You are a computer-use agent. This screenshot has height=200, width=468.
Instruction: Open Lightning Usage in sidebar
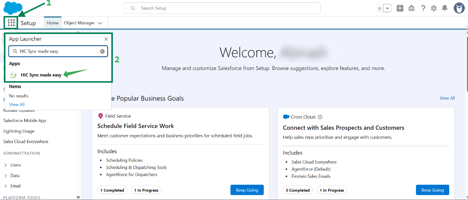pyautogui.click(x=19, y=131)
